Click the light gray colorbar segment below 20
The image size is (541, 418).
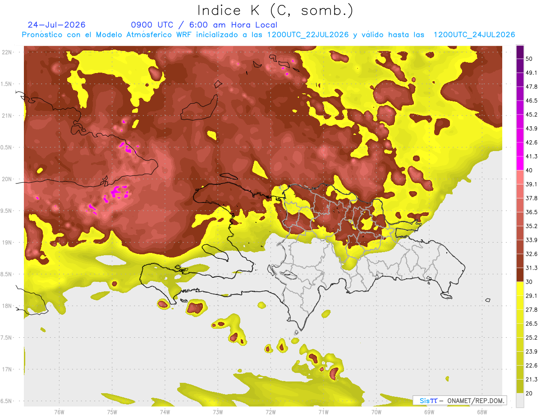(x=520, y=400)
